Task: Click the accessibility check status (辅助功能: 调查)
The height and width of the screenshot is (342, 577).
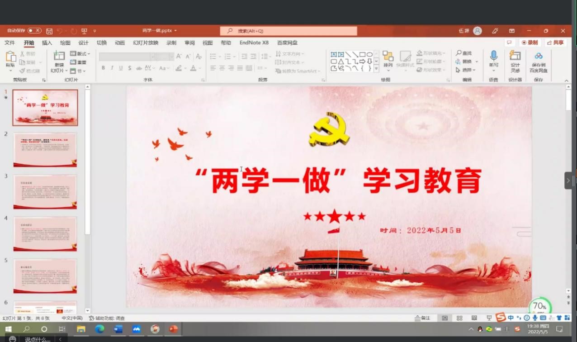Action: click(x=107, y=318)
